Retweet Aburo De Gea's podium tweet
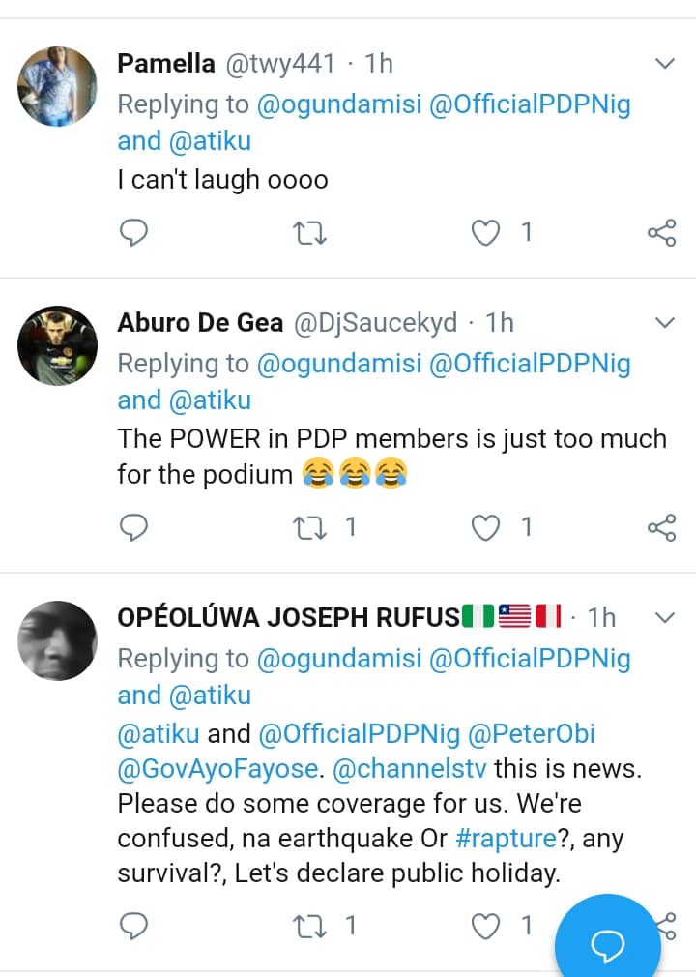Screen dimensions: 696x977 tap(309, 526)
